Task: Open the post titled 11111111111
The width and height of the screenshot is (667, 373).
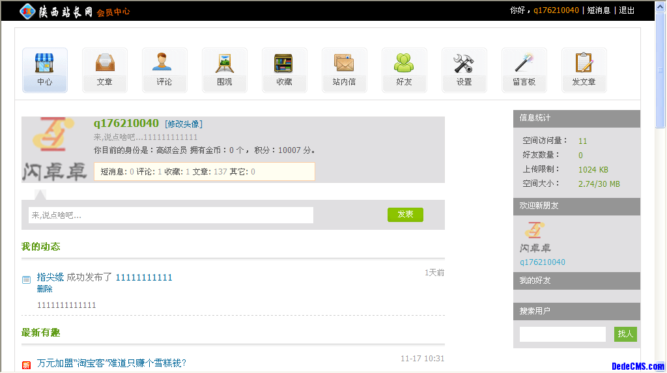Action: click(x=144, y=277)
